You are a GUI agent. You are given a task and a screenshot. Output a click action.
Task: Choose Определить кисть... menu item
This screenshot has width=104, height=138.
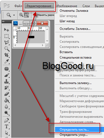[x=79, y=130]
